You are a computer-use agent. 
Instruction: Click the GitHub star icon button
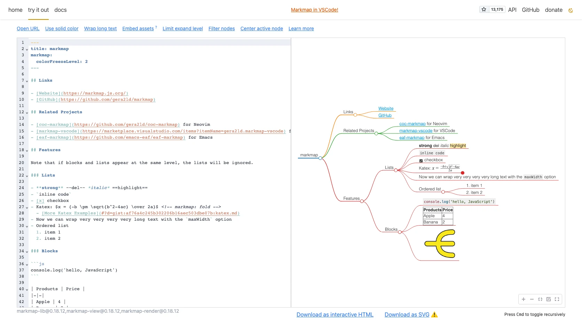pos(484,10)
